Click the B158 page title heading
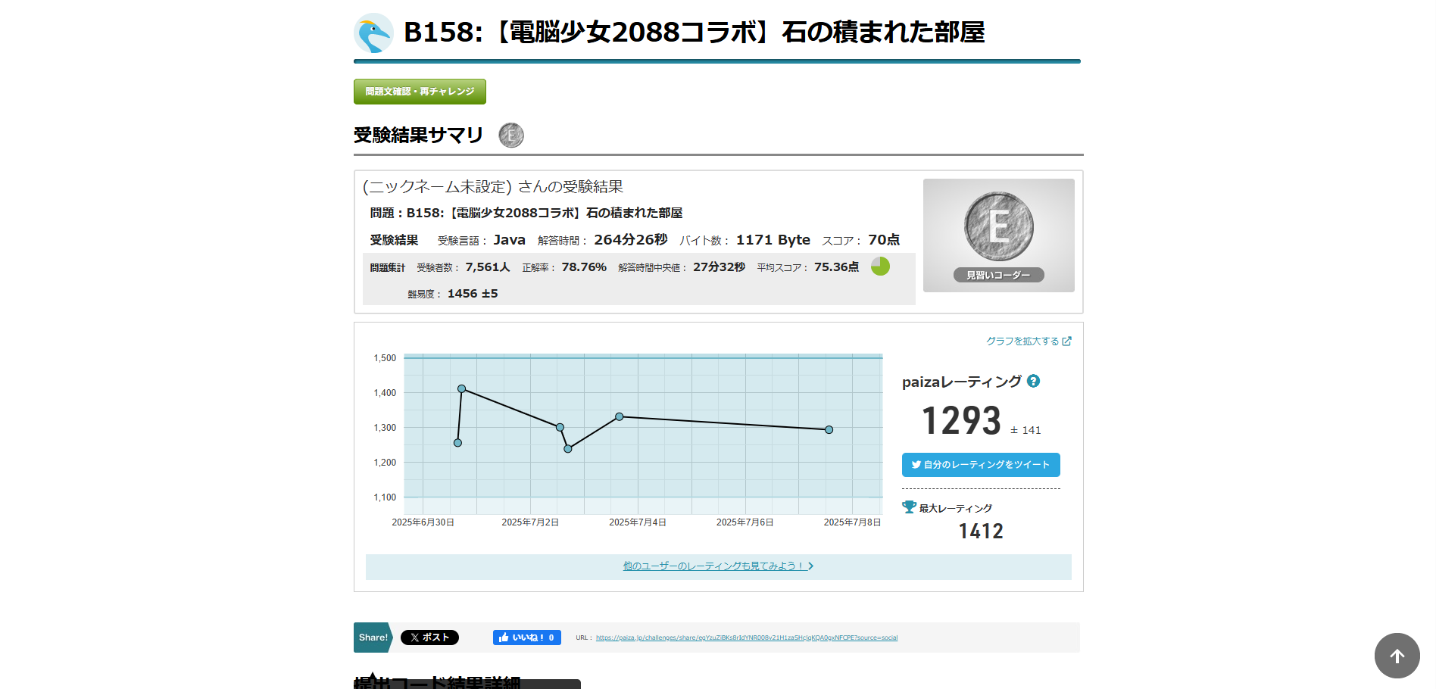This screenshot has width=1436, height=689. coord(694,33)
